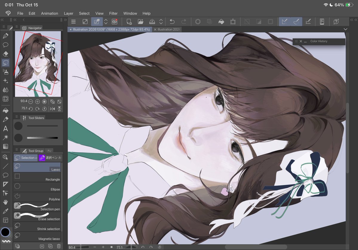Select the Operation object tool

tap(5, 157)
